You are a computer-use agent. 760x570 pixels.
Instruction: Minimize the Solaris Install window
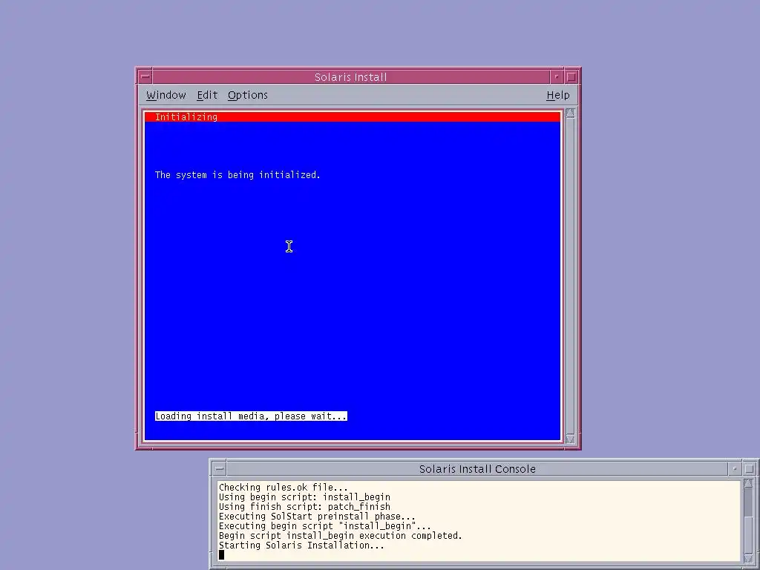[557, 76]
